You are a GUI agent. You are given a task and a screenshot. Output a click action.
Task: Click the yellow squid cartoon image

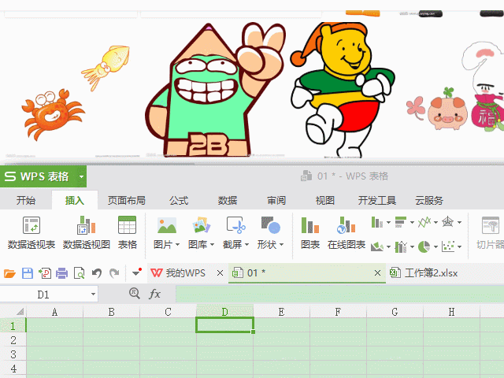[106, 68]
